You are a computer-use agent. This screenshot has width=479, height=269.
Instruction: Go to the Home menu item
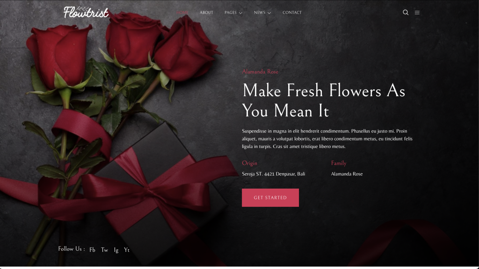click(x=182, y=13)
